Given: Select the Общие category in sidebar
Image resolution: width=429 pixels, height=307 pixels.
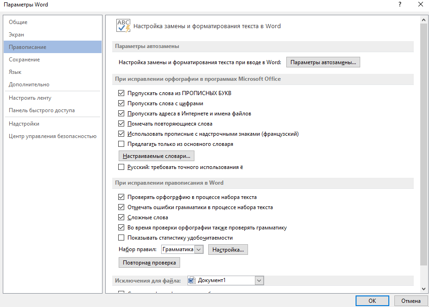Looking at the screenshot, I should click(18, 22).
